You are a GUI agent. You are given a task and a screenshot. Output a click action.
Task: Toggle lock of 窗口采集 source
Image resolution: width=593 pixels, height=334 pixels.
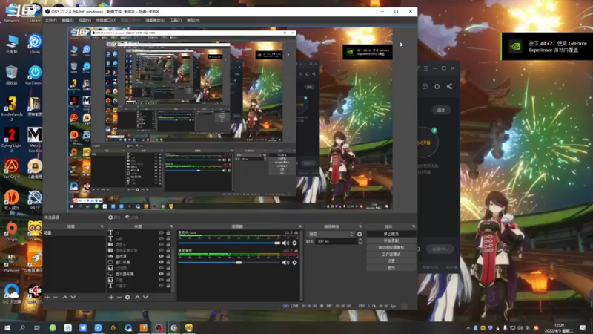(x=168, y=262)
